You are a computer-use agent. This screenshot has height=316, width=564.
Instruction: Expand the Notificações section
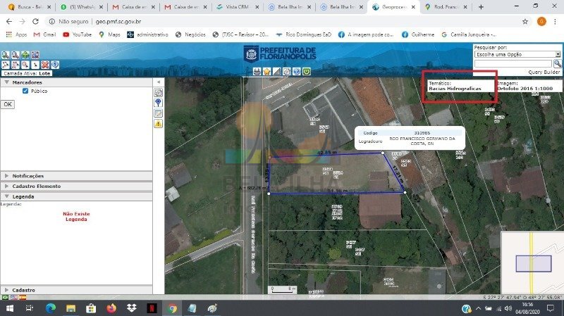click(x=76, y=176)
